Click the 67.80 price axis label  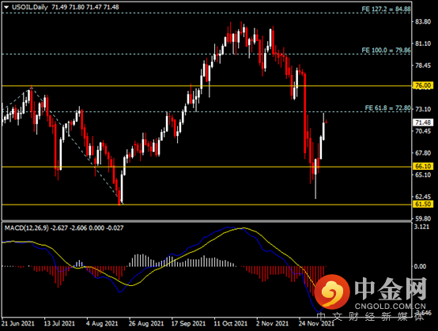(423, 153)
